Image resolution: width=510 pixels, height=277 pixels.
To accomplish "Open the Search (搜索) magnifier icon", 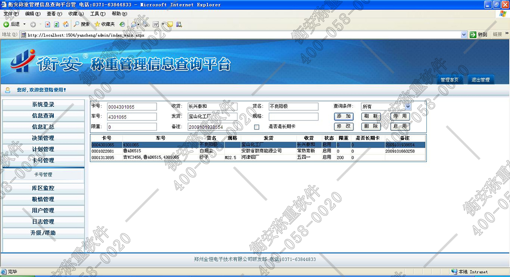I will [76, 24].
